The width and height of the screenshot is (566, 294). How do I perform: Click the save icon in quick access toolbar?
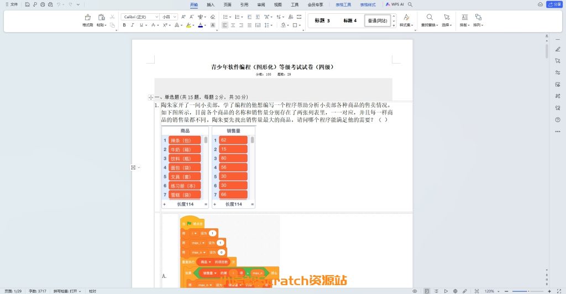pyautogui.click(x=27, y=4)
